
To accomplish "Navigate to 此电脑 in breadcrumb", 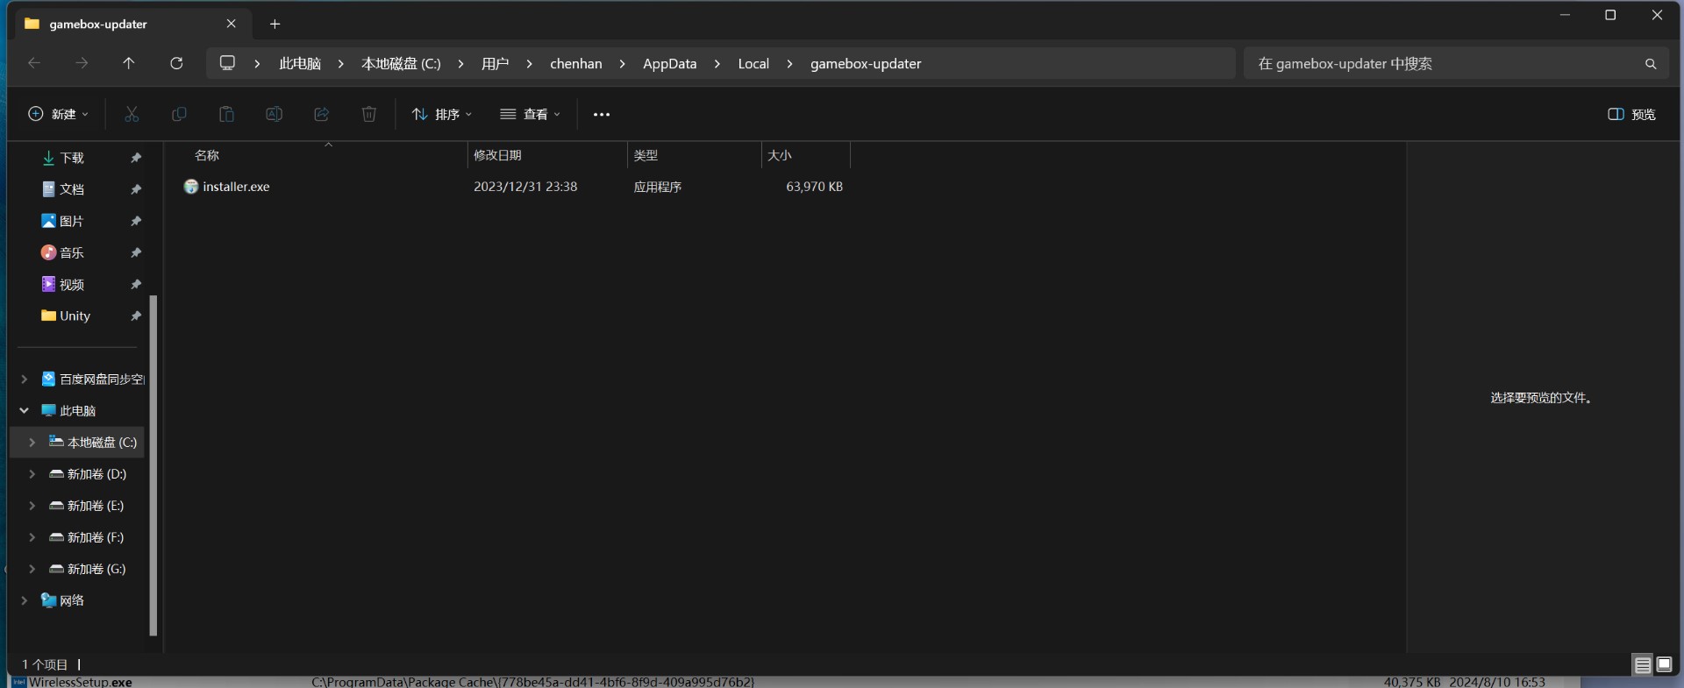I will [300, 63].
